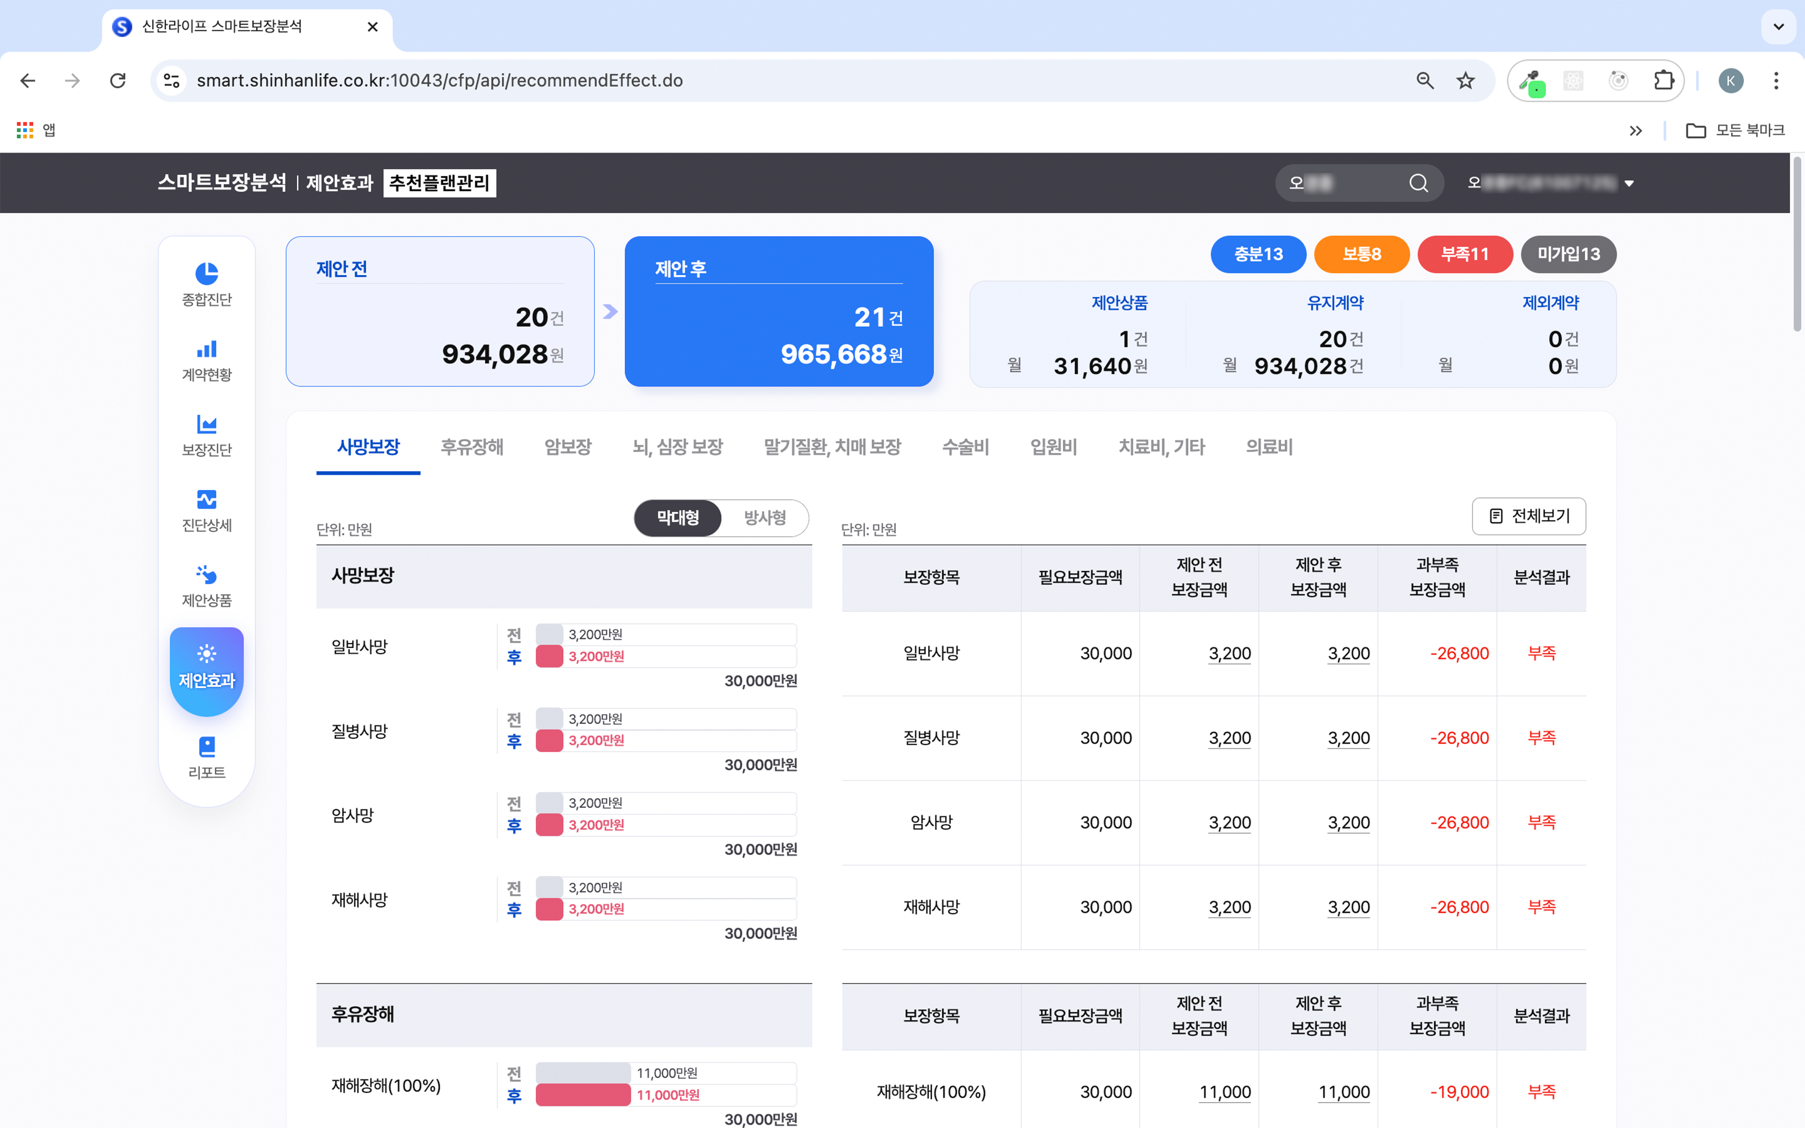Screen dimensions: 1805x1128
Task: Click the 전체보기 button
Action: [1529, 516]
